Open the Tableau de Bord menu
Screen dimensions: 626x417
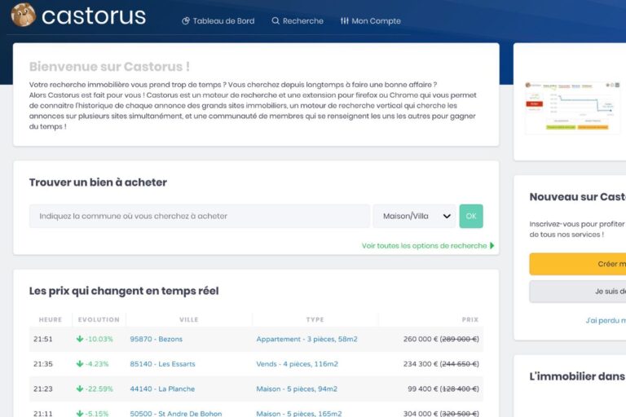pyautogui.click(x=218, y=20)
